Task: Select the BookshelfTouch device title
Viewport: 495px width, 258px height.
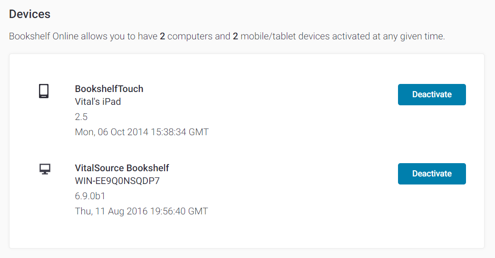Action: tap(109, 89)
